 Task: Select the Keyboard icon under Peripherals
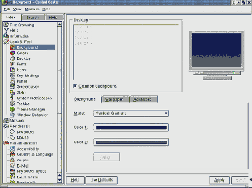(13, 132)
